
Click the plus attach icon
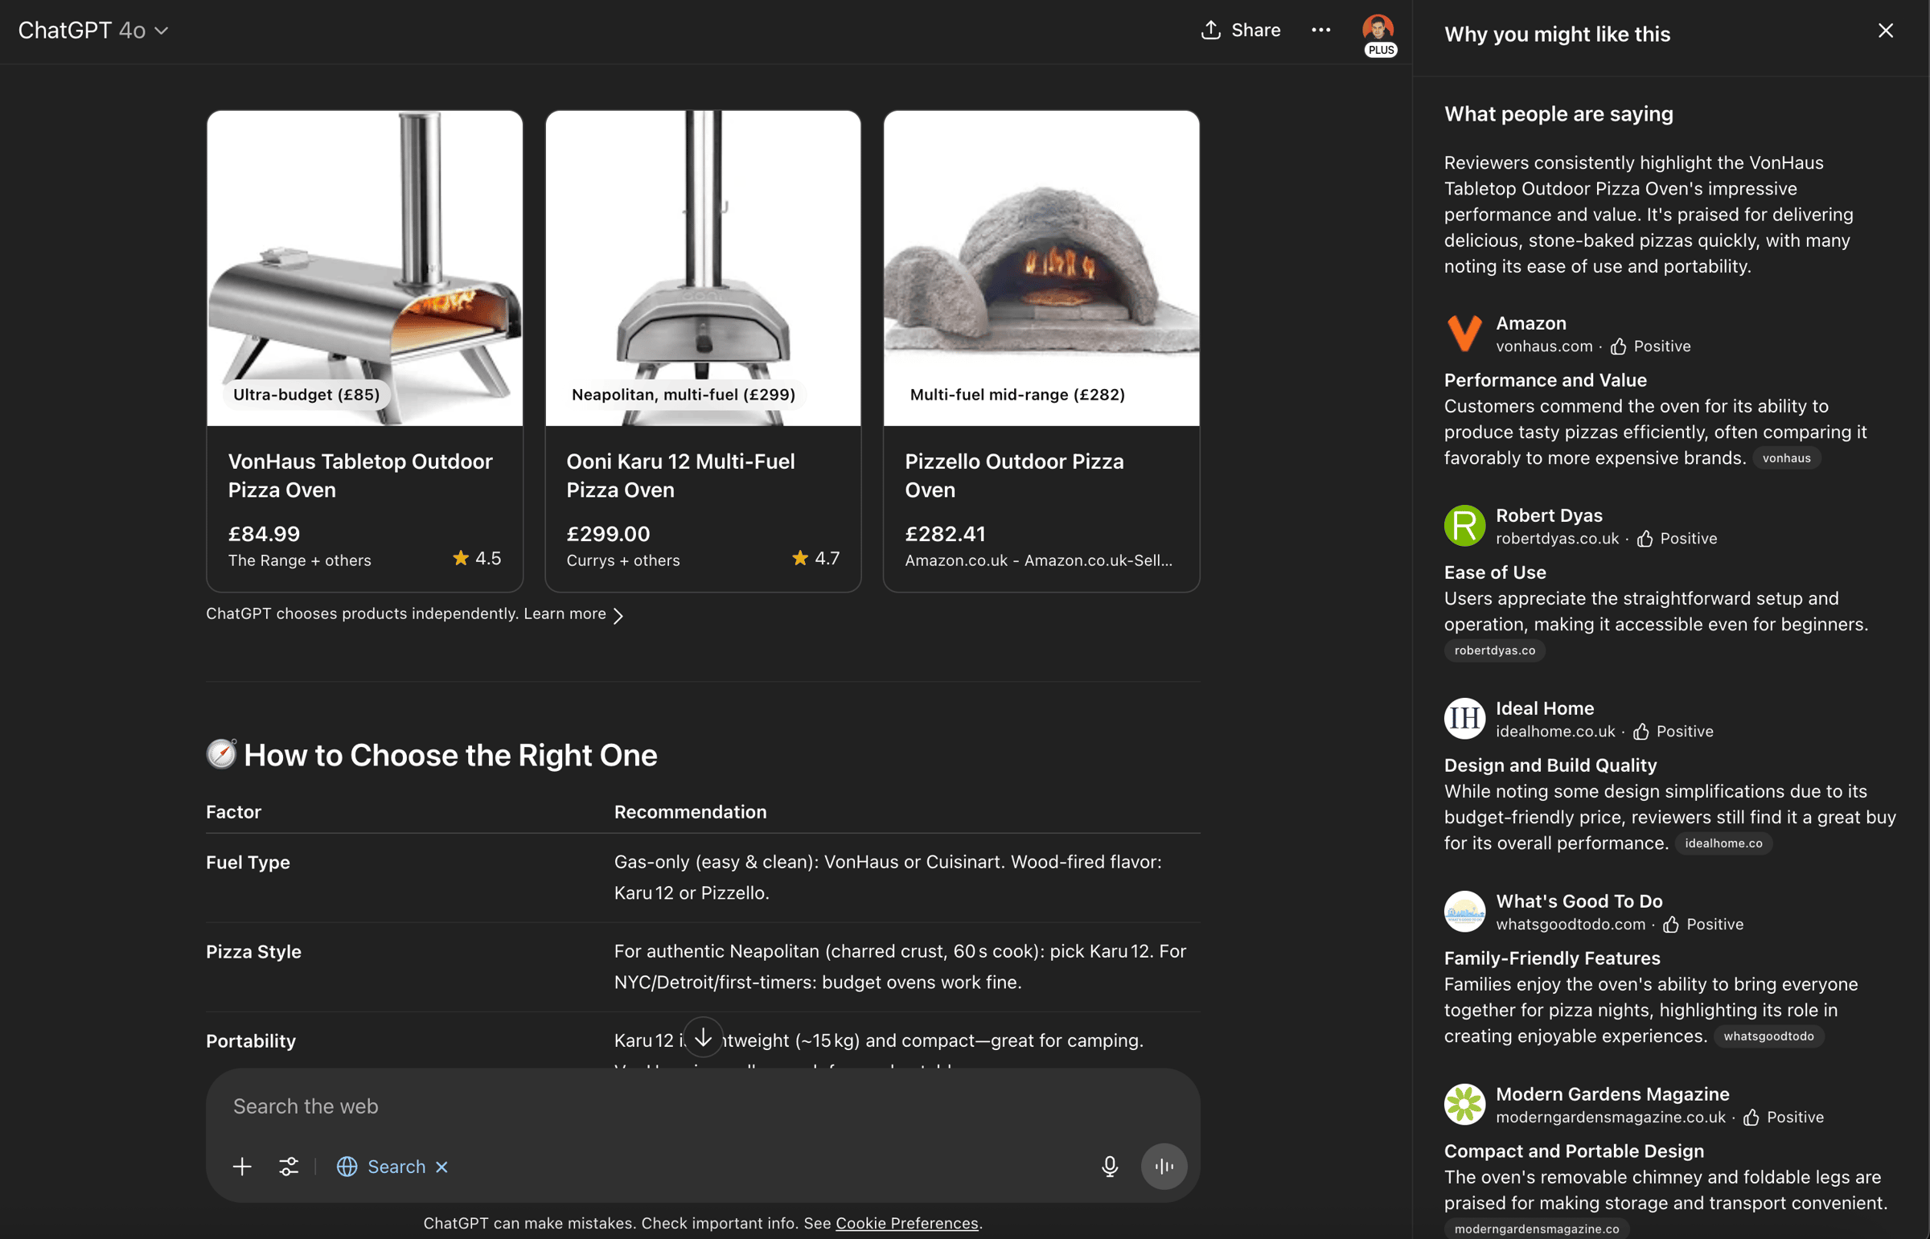click(x=242, y=1167)
